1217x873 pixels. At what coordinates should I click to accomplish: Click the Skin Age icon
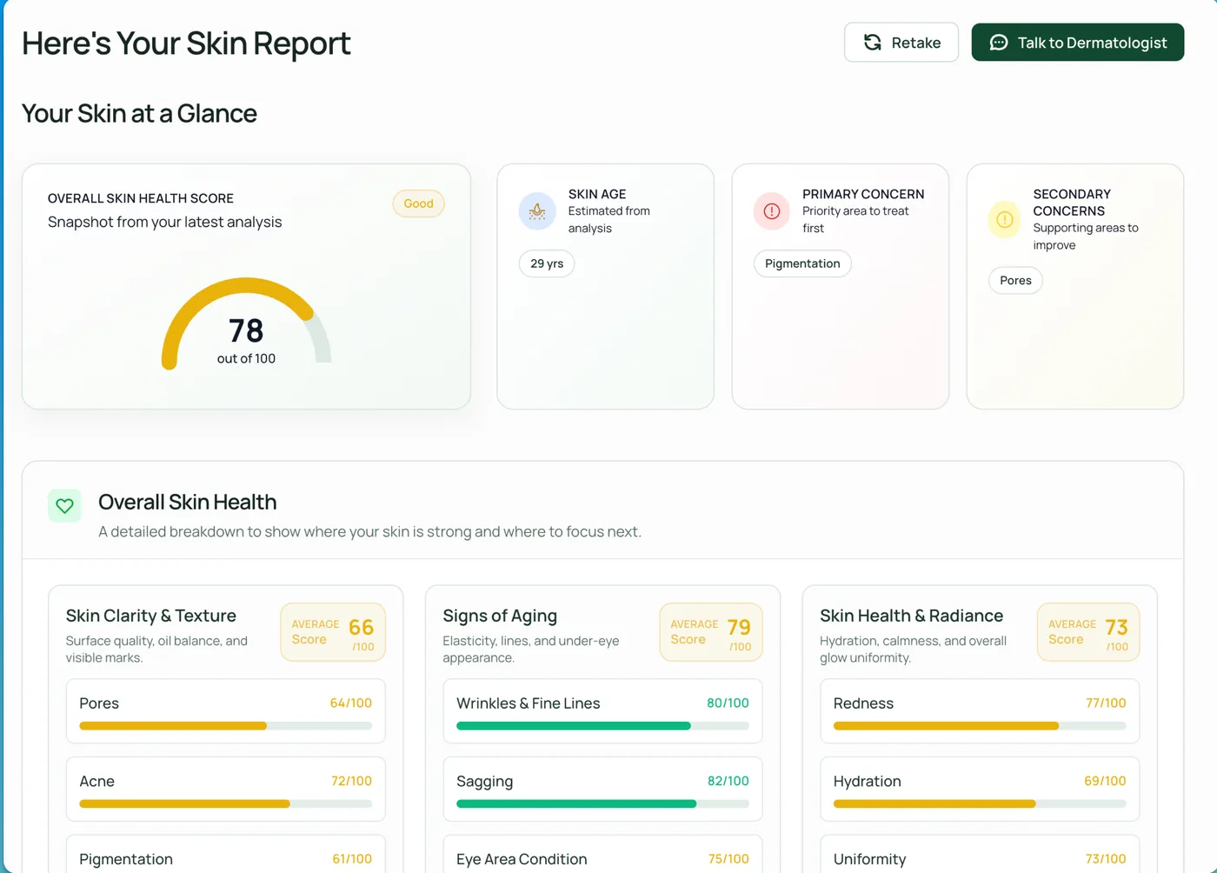[537, 211]
